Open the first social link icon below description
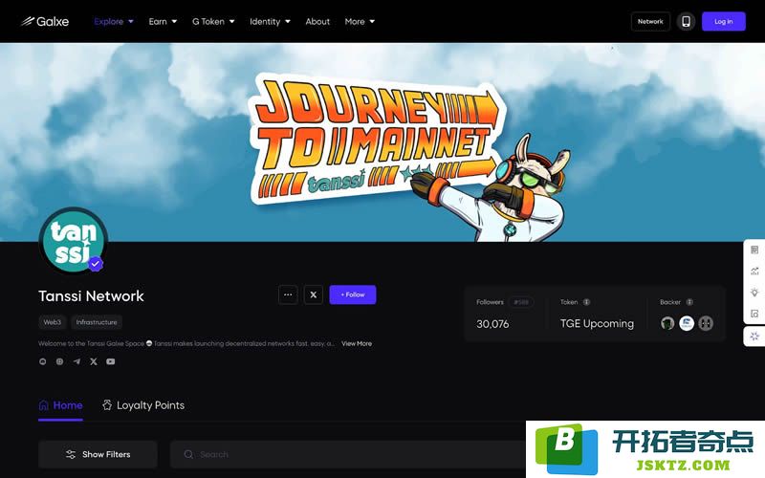 43,361
